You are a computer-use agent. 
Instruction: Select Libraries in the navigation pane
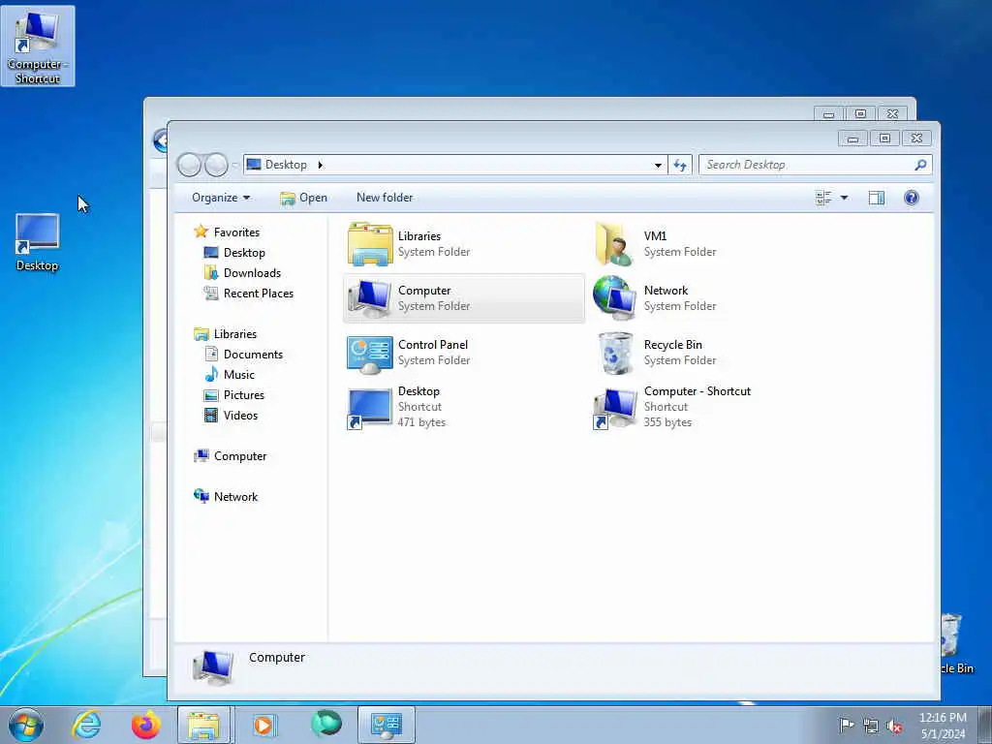click(234, 334)
